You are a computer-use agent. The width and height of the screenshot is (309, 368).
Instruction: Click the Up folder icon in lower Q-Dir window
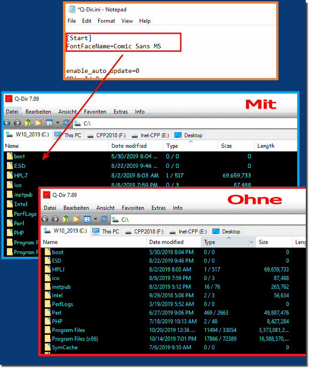66,219
